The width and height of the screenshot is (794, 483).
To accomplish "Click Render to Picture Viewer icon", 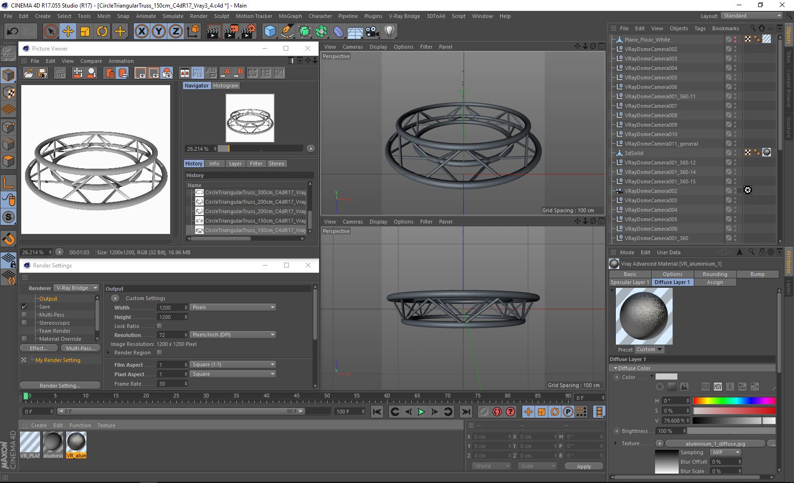I will (231, 32).
